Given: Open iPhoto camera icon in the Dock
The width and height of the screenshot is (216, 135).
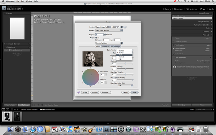Looking at the screenshot, I should click(x=77, y=129).
